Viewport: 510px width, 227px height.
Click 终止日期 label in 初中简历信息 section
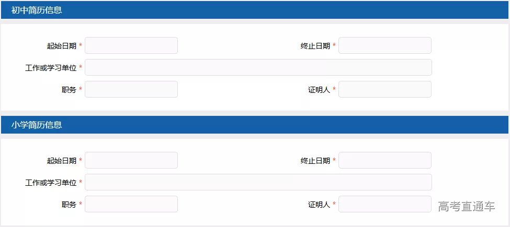(315, 46)
